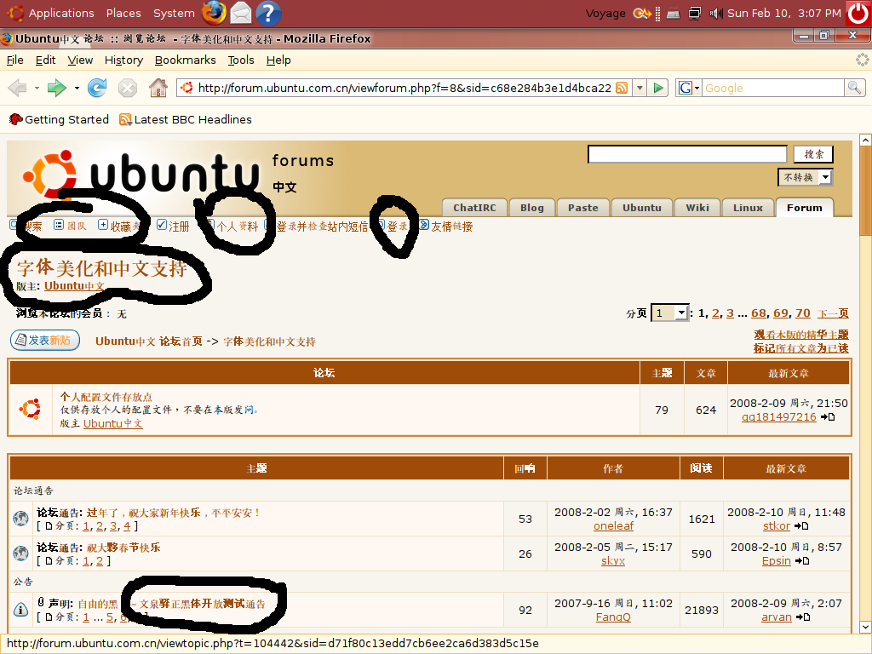
Task: Click the Stop loading icon
Action: 128,88
